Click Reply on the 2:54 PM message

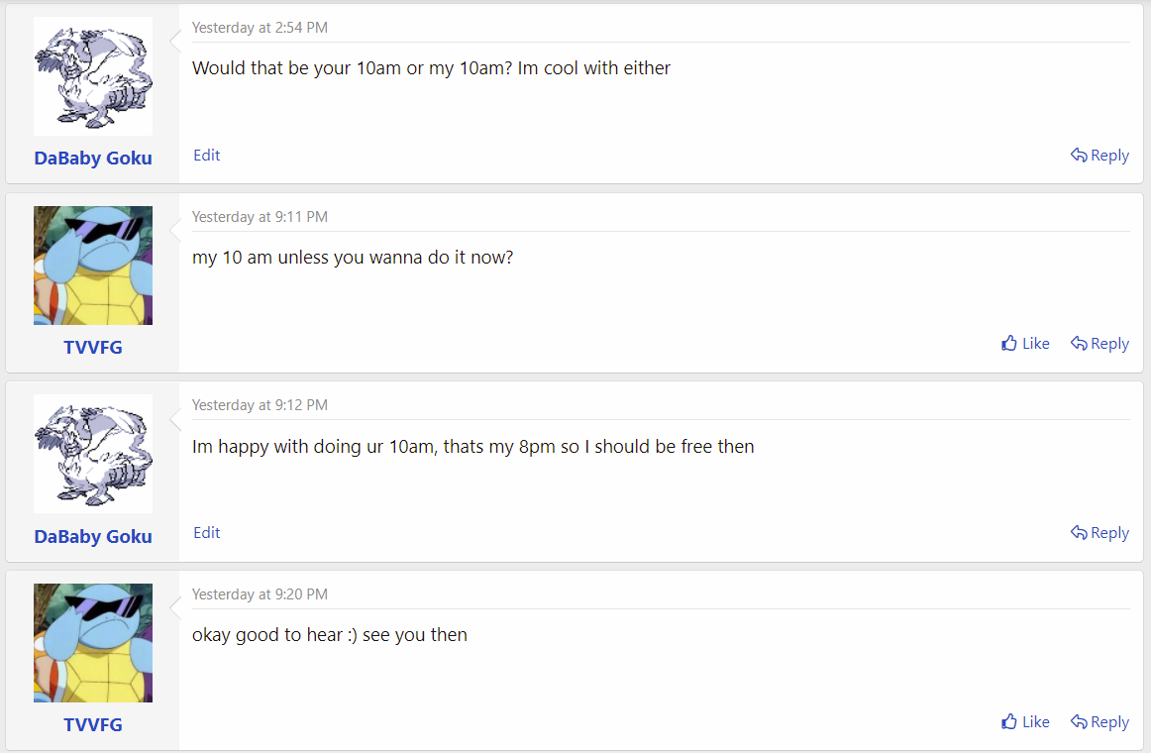click(x=1099, y=156)
